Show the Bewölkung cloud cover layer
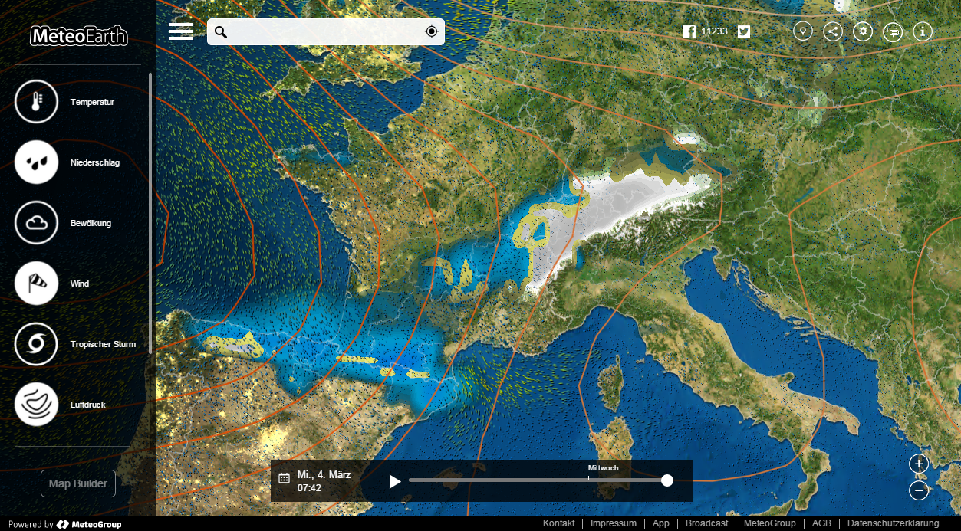Viewport: 961px width, 531px height. [x=36, y=223]
